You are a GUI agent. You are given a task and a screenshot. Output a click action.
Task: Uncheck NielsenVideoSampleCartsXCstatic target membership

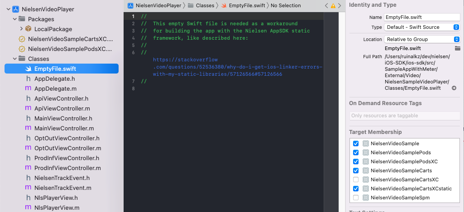point(356,189)
